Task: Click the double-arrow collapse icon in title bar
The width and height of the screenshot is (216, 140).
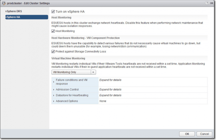Action: tap(212, 3)
